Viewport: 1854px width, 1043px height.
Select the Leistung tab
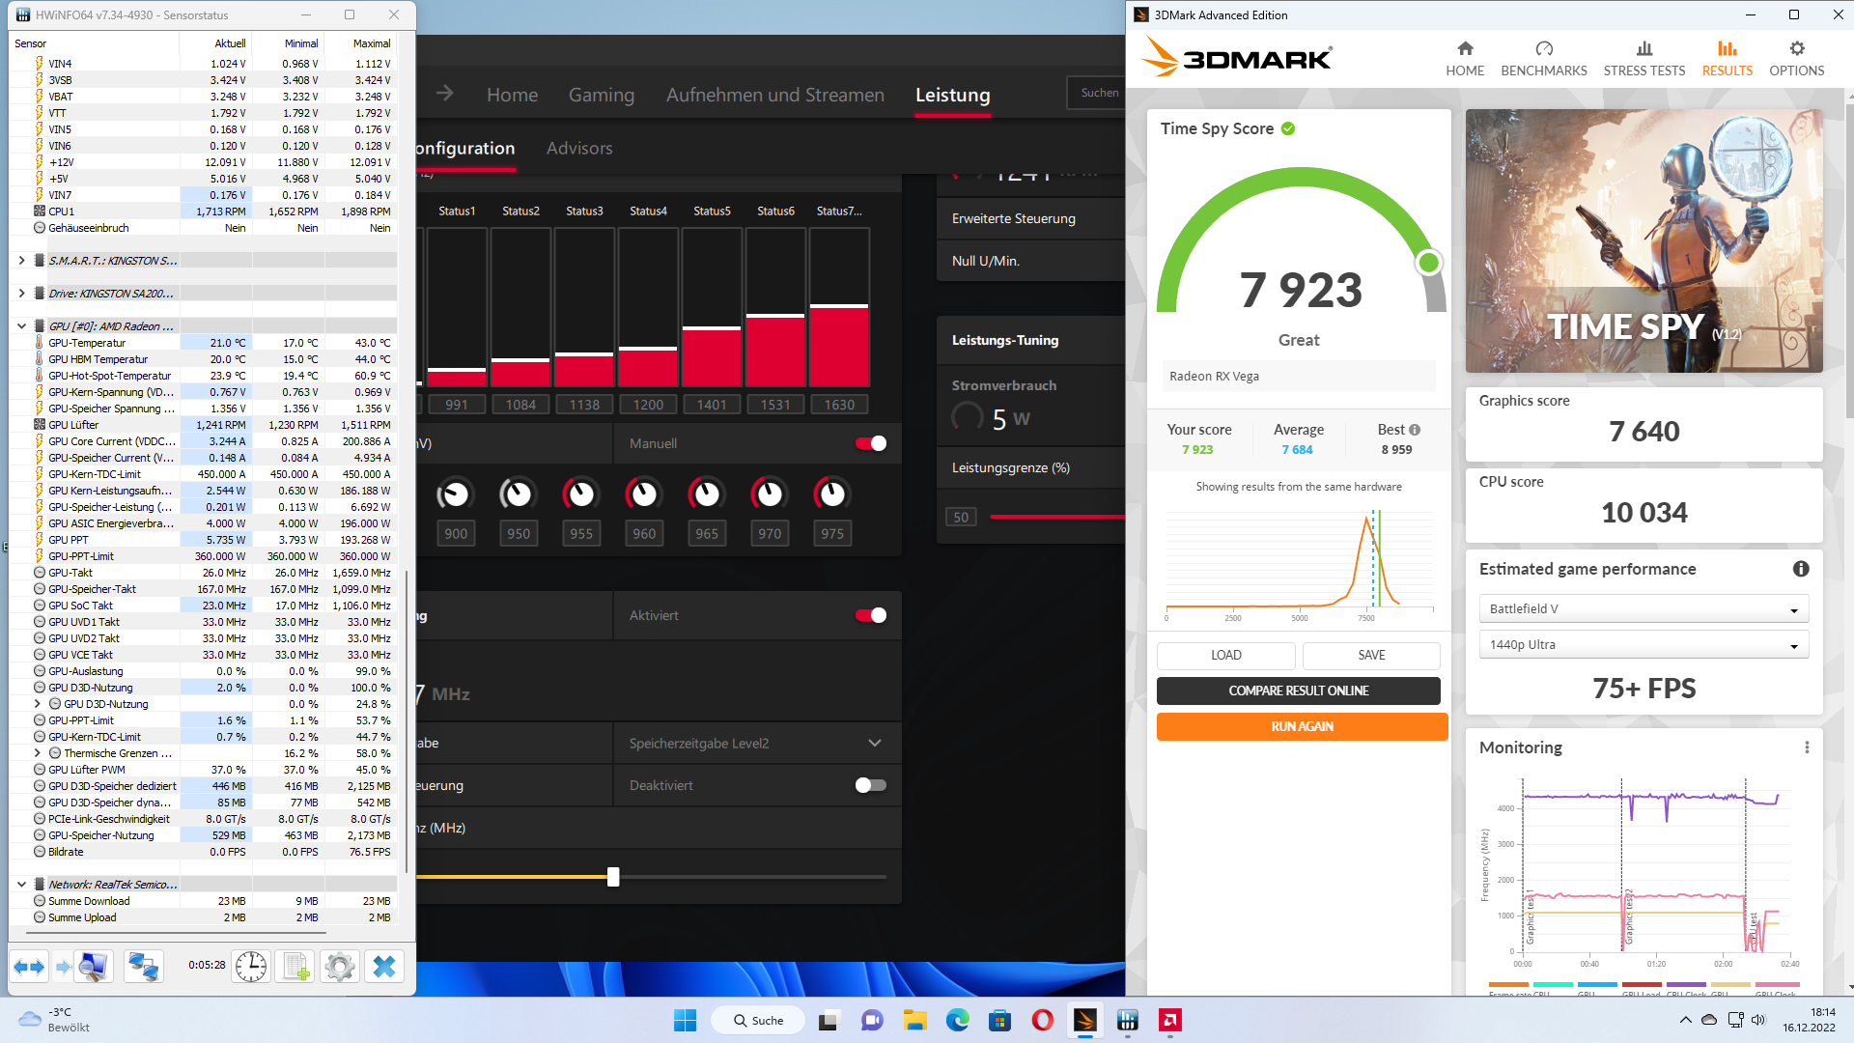pyautogui.click(x=953, y=95)
